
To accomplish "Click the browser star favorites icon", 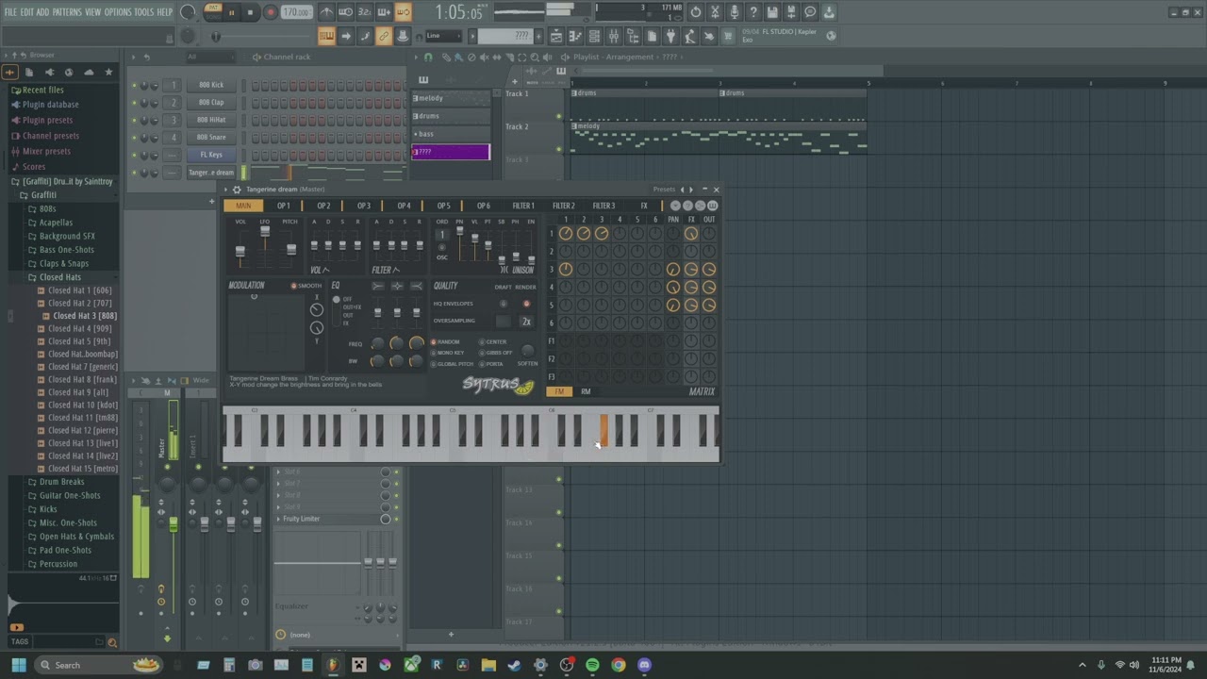I will 108,73.
